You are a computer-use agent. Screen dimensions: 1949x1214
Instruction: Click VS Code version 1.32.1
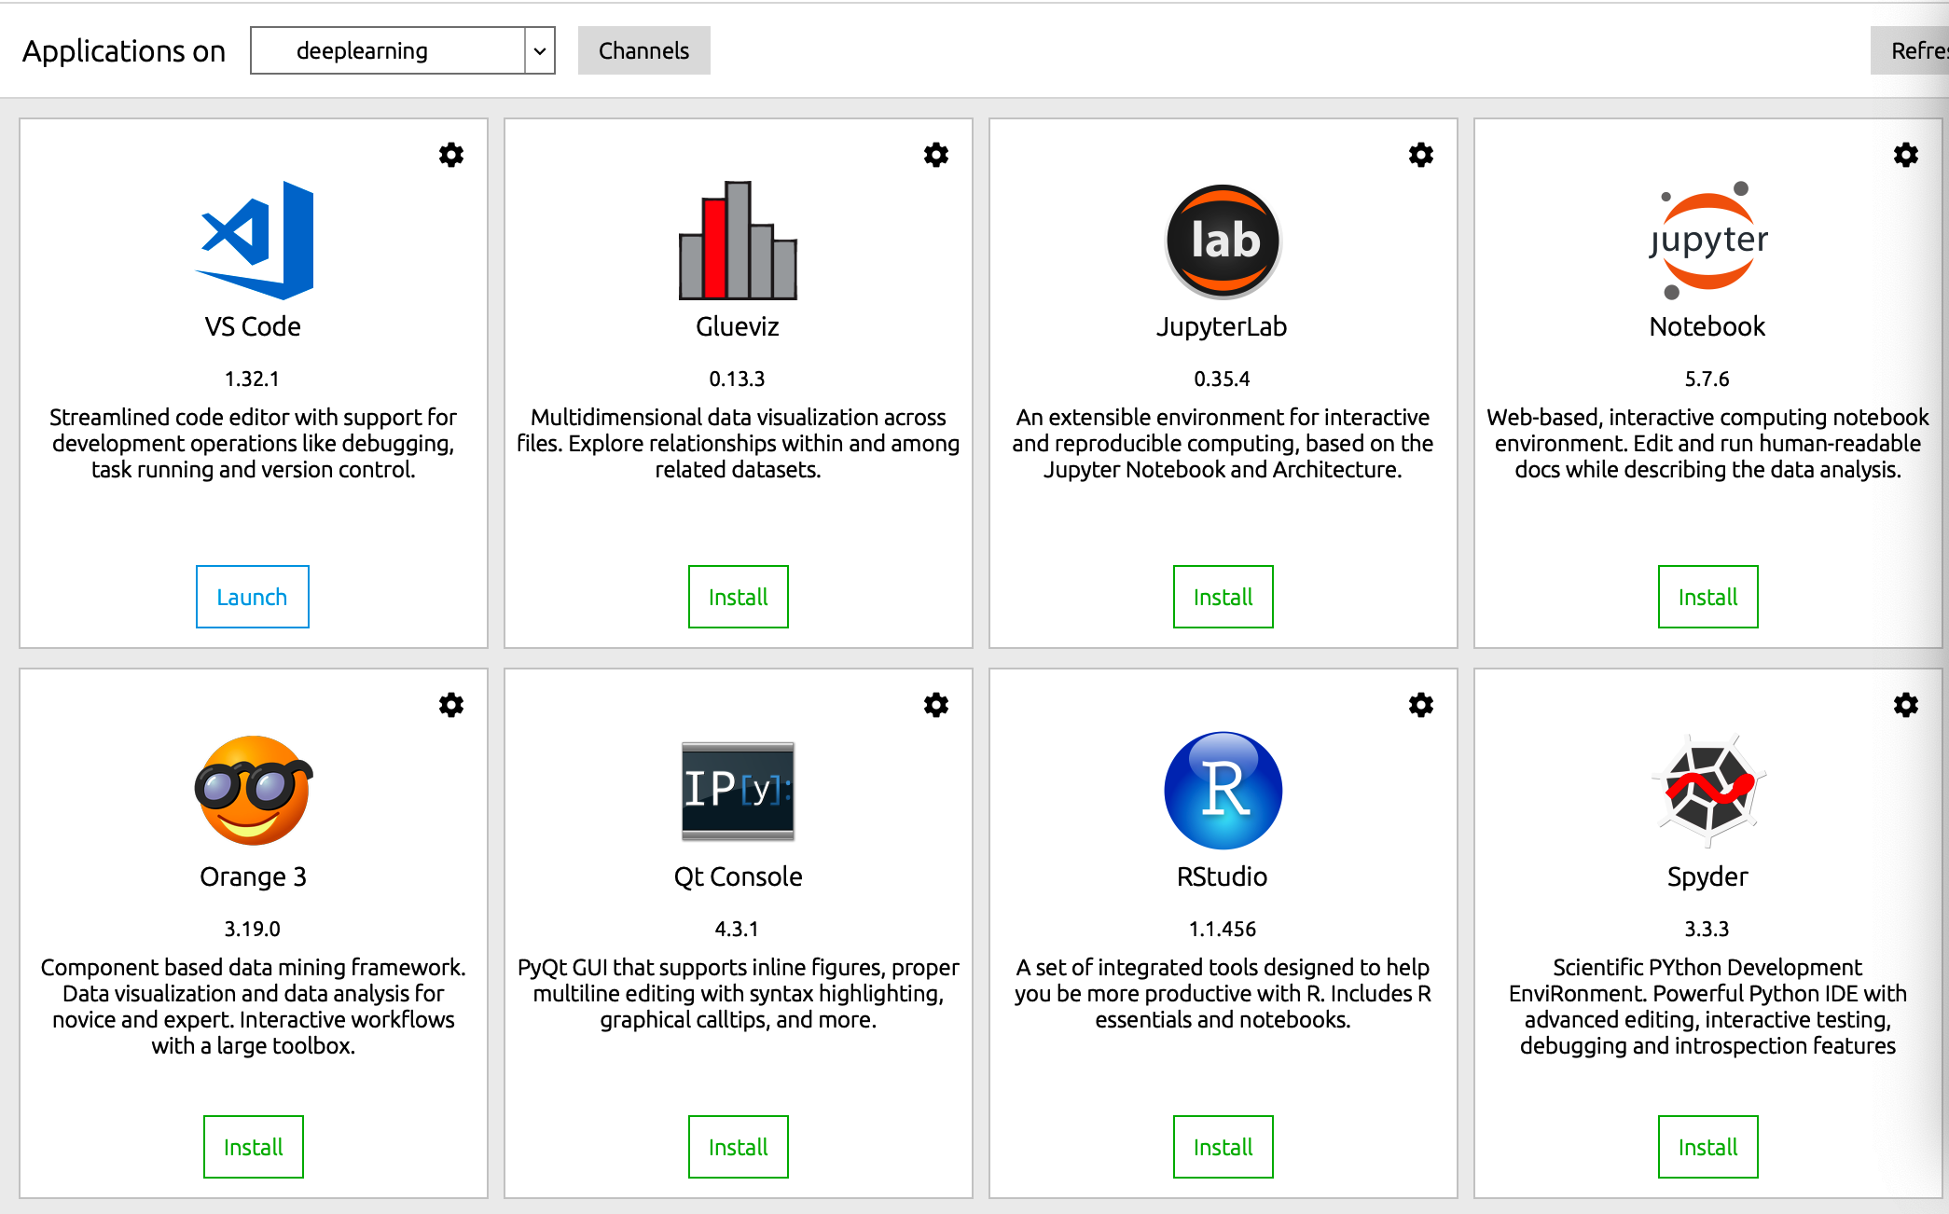pyautogui.click(x=252, y=379)
